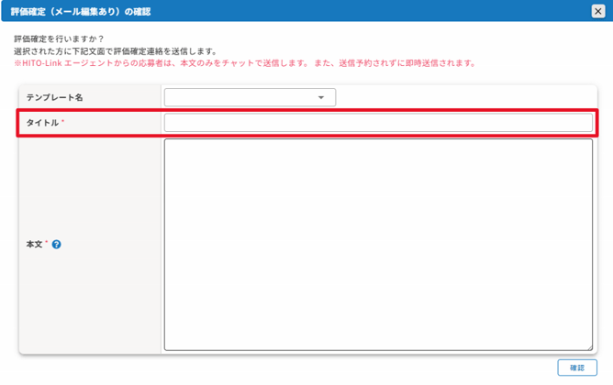Close the 評価確定 confirmation dialog with X
The image size is (613, 385).
[597, 12]
